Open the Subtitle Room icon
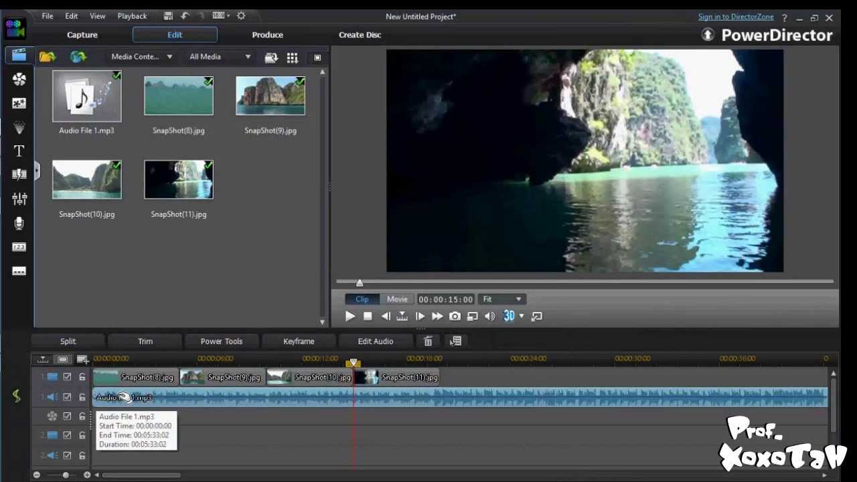 click(19, 271)
